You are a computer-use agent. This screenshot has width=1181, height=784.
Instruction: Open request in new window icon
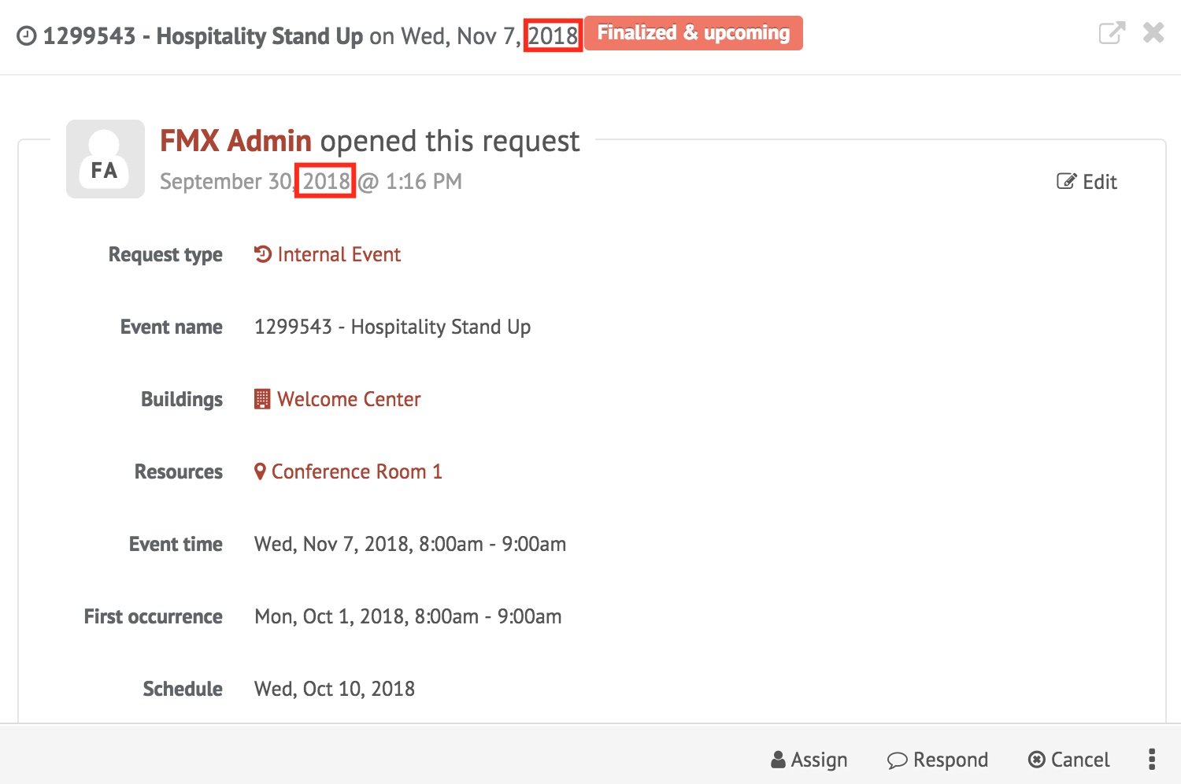1112,33
